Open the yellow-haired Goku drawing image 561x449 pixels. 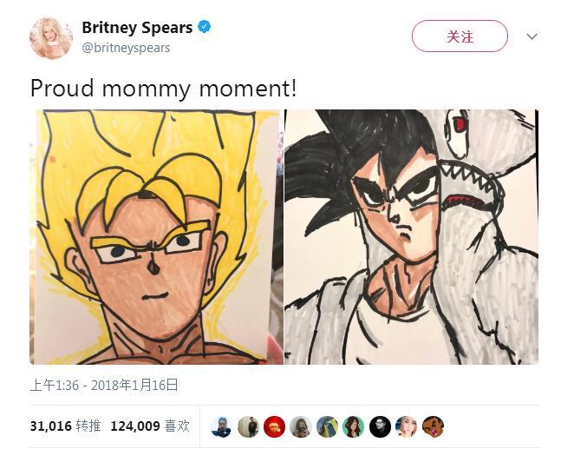click(156, 237)
